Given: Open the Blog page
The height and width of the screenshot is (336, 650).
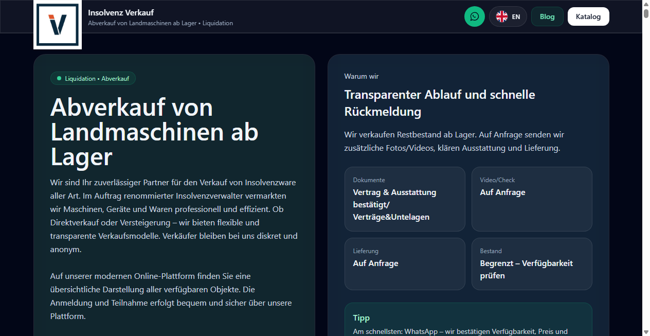Looking at the screenshot, I should (x=547, y=16).
